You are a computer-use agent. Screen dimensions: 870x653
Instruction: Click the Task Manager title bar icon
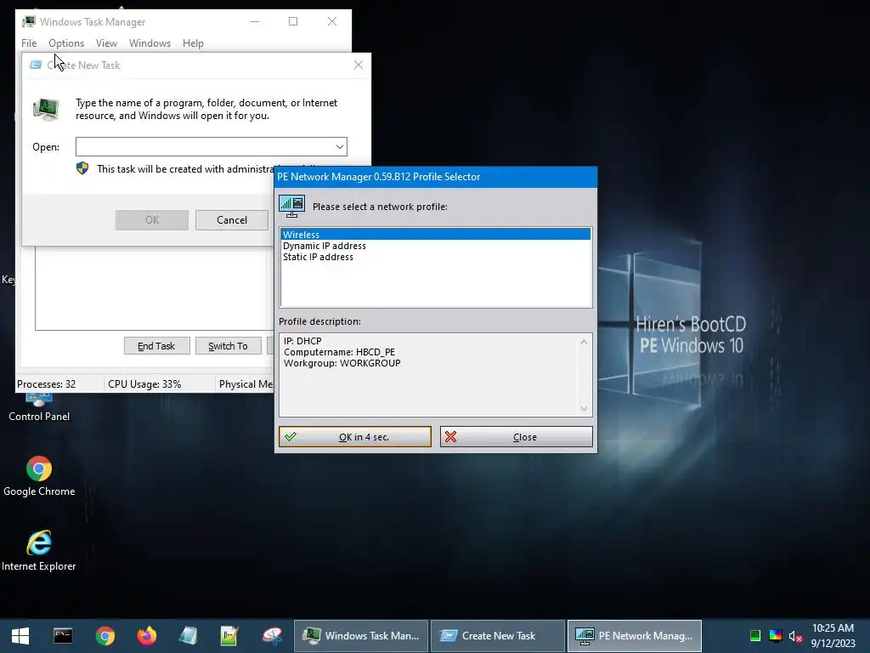29,21
